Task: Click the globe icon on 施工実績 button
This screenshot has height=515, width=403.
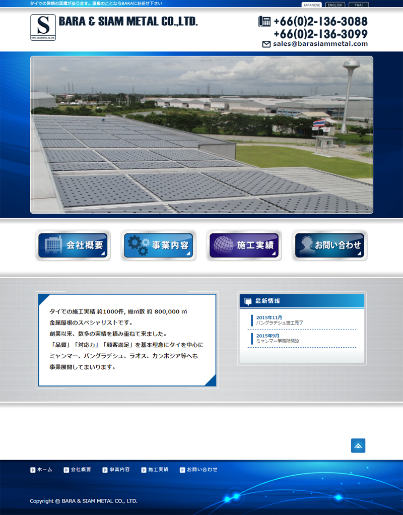Action: [224, 245]
